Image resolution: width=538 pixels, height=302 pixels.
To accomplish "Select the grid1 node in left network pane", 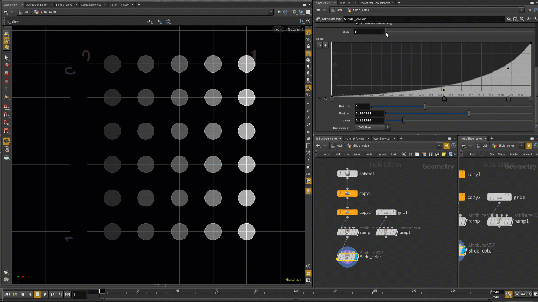I will pos(386,212).
